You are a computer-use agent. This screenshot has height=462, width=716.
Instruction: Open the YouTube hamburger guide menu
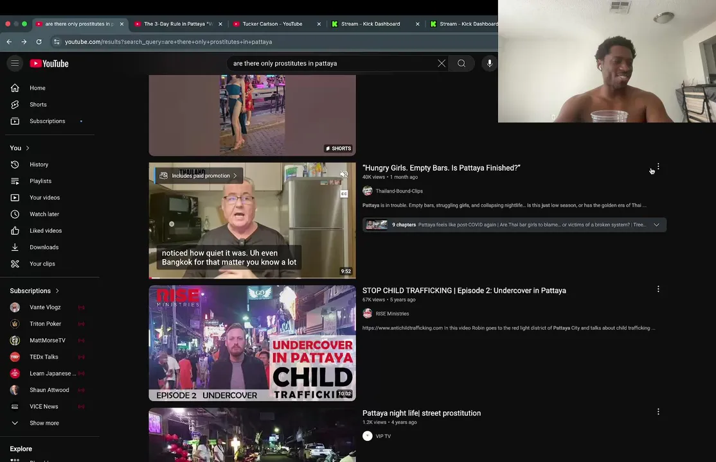coord(15,64)
